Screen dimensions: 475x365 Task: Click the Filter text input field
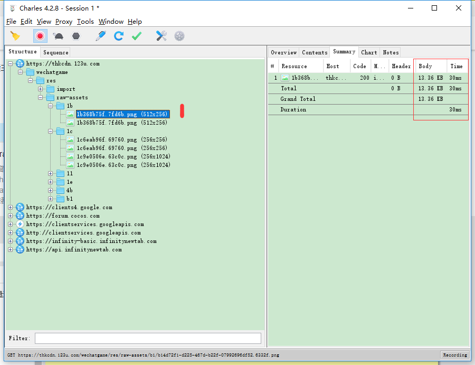148,338
